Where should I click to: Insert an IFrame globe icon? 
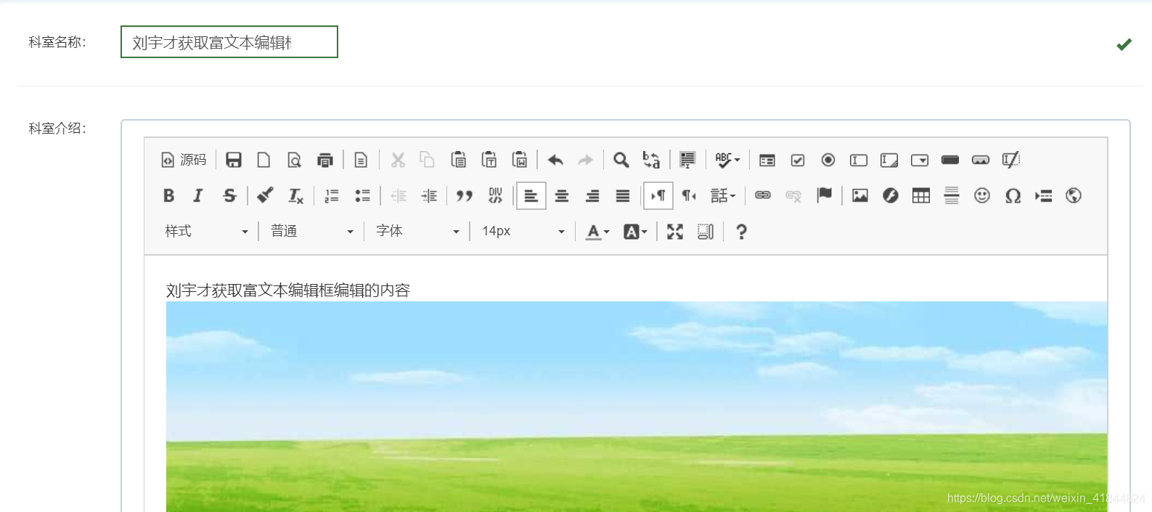pos(1074,195)
